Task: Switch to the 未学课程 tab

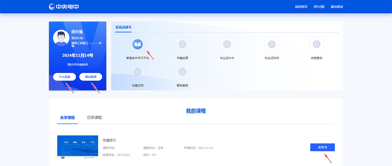Action: tap(67, 118)
